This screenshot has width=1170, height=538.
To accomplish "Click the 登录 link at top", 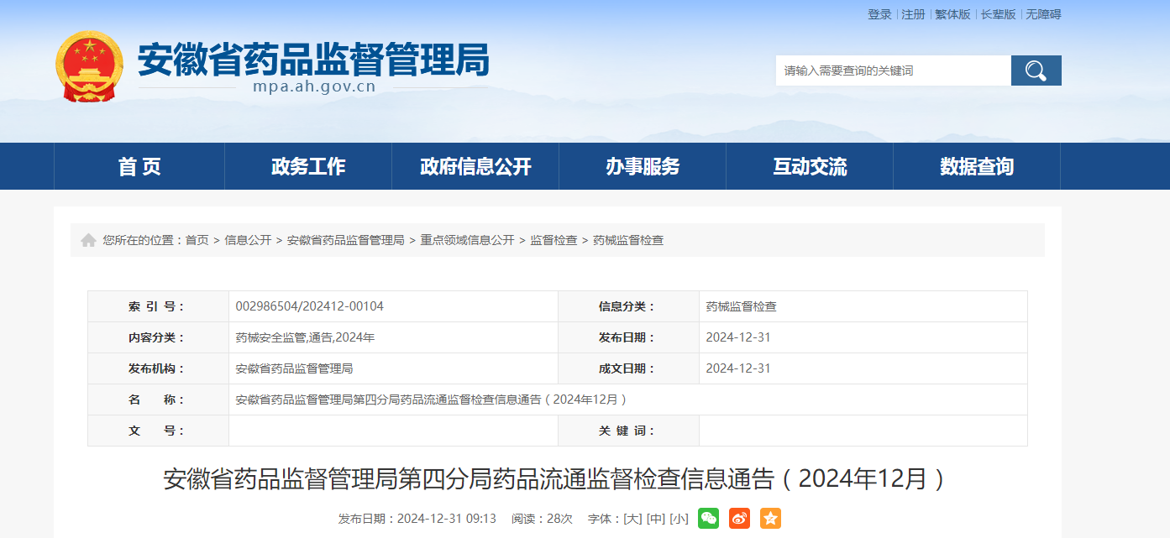I will (879, 14).
